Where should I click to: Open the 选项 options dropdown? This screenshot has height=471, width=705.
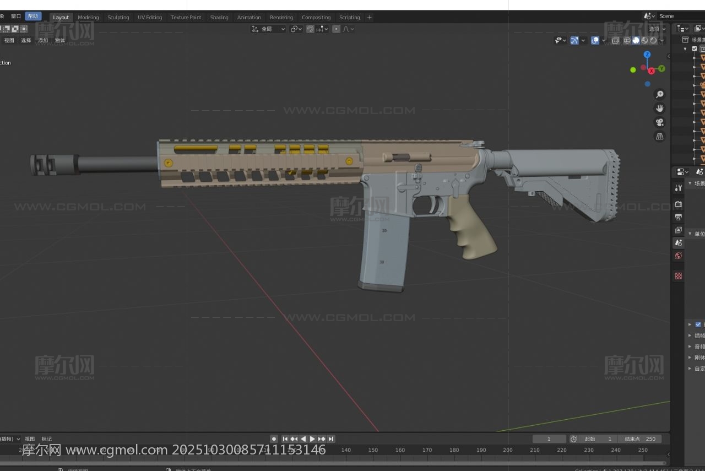coord(657,29)
